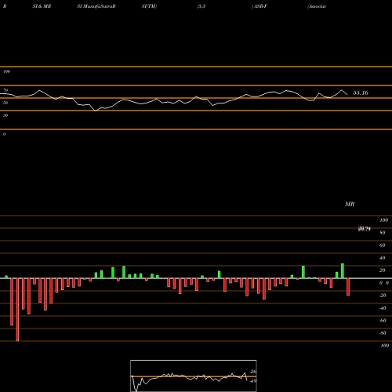Click the tallest green MR bar
The image size is (392, 392).
coord(343,271)
